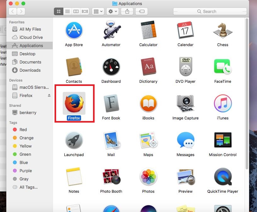Screen dimensions: 257x212
Task: Eject the Firefox disk image
Action: click(49, 95)
